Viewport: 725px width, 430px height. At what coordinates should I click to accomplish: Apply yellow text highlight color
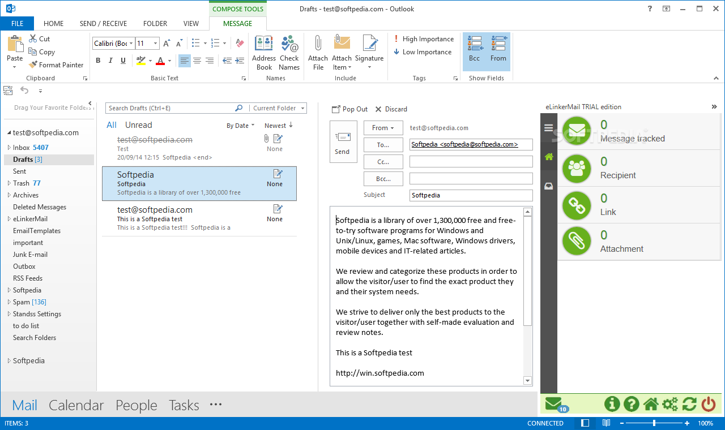point(141,61)
